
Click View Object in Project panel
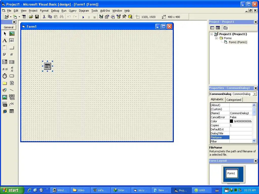point(218,28)
